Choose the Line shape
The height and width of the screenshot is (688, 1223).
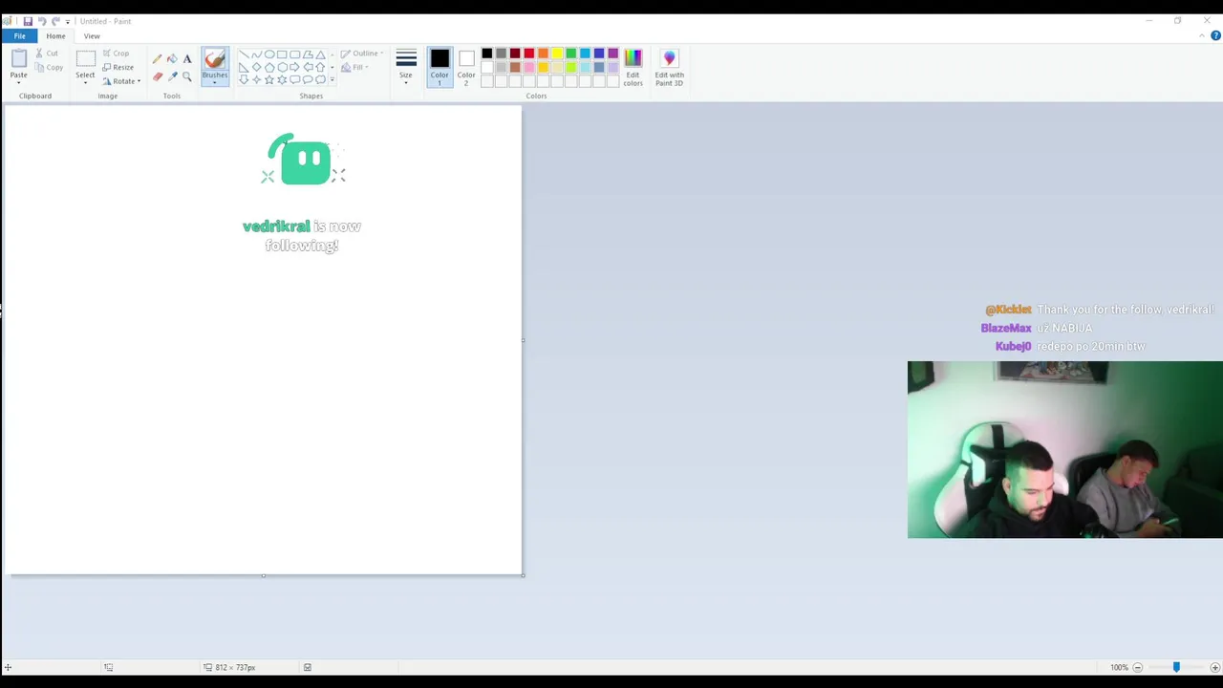pyautogui.click(x=244, y=54)
